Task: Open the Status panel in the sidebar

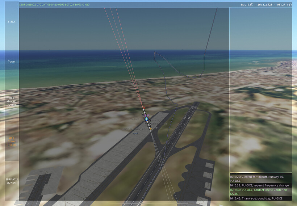Action: (x=12, y=22)
